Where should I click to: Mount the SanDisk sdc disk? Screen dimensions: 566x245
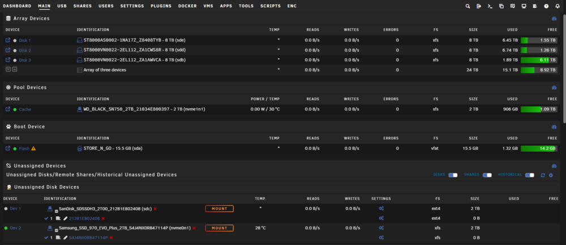coord(220,209)
